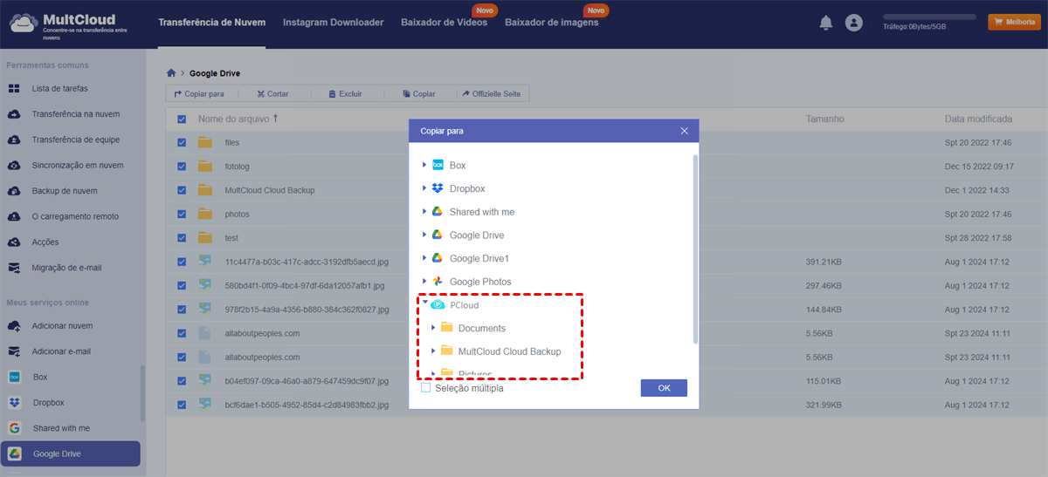Expand the Shared with me tree arrow

[x=424, y=212]
